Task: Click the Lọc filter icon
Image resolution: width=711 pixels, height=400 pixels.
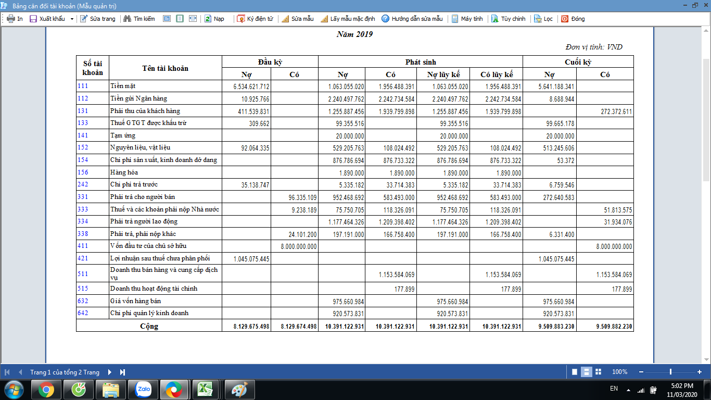Action: 538,19
